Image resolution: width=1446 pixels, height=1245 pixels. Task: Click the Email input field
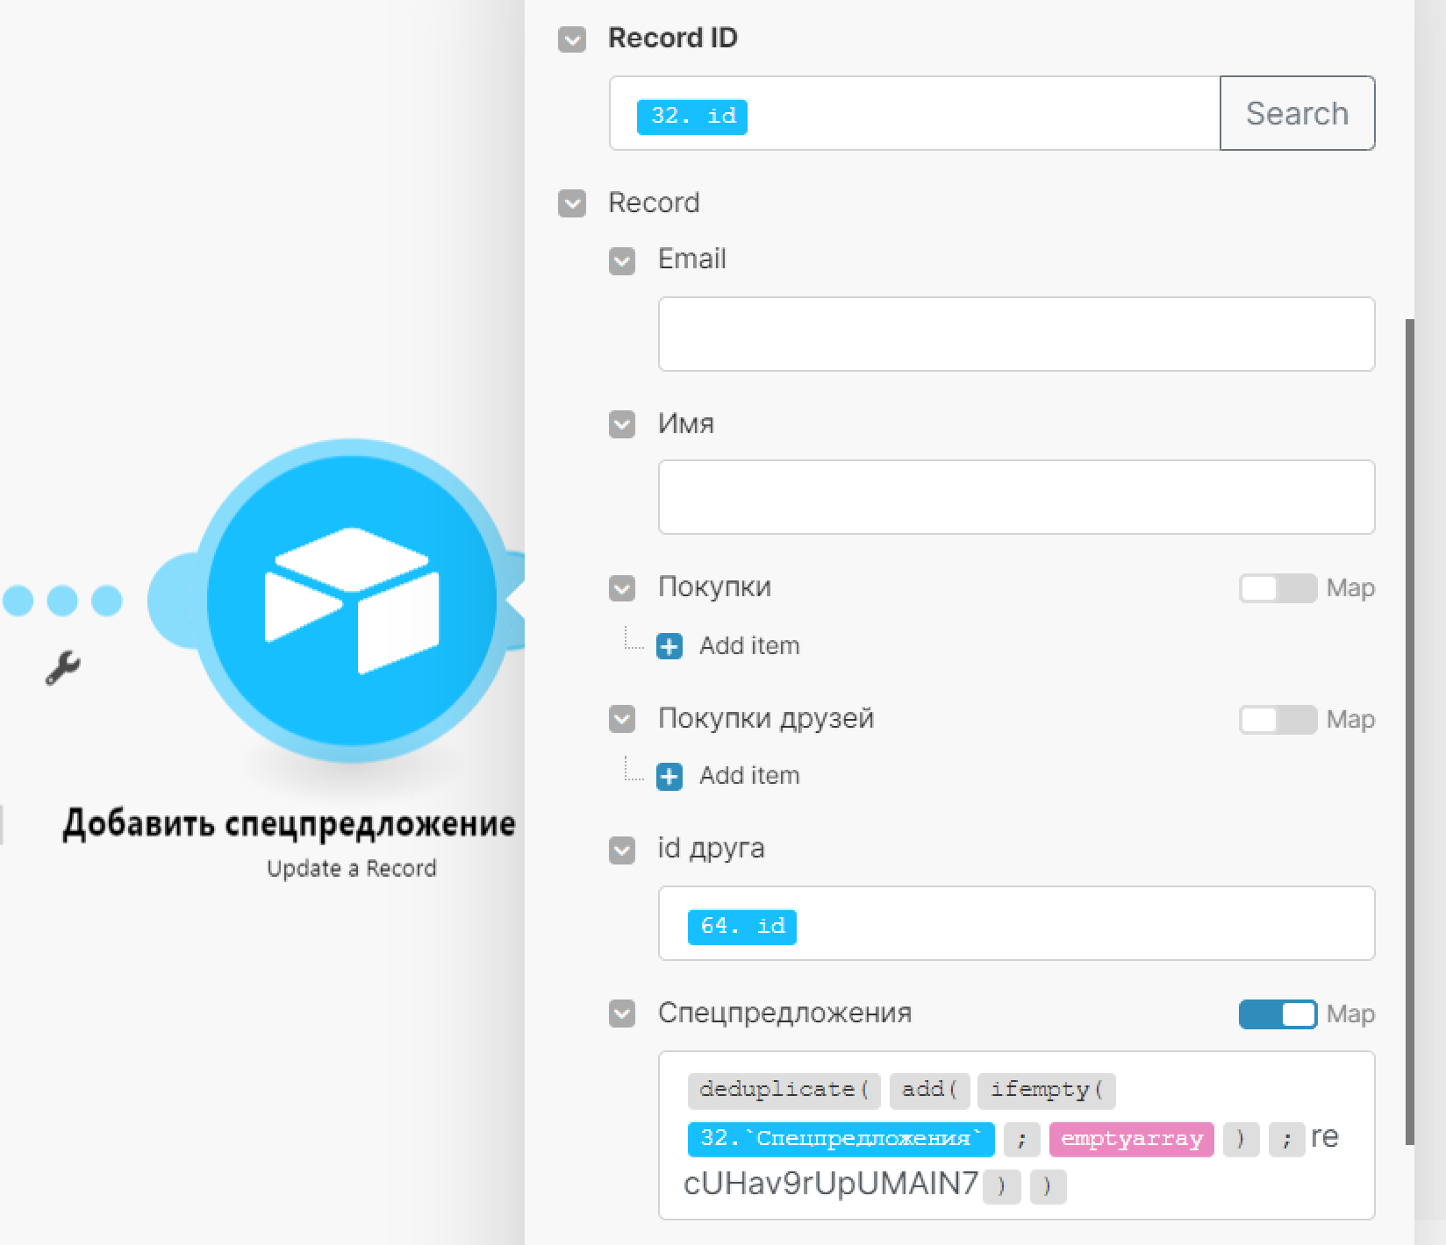1016,334
